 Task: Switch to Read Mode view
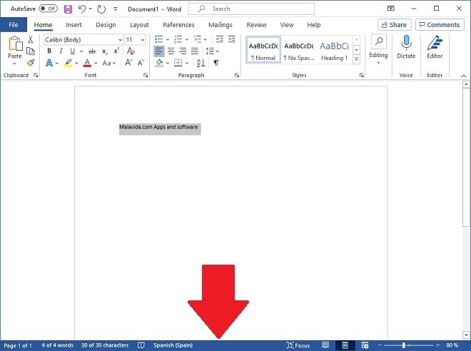pyautogui.click(x=325, y=345)
